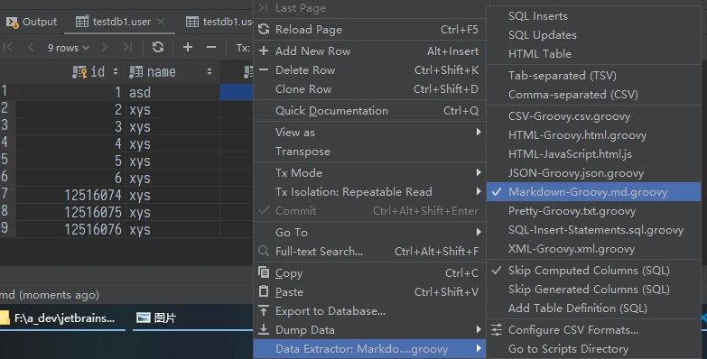
Task: Click the add row plus toolbar icon
Action: point(188,47)
